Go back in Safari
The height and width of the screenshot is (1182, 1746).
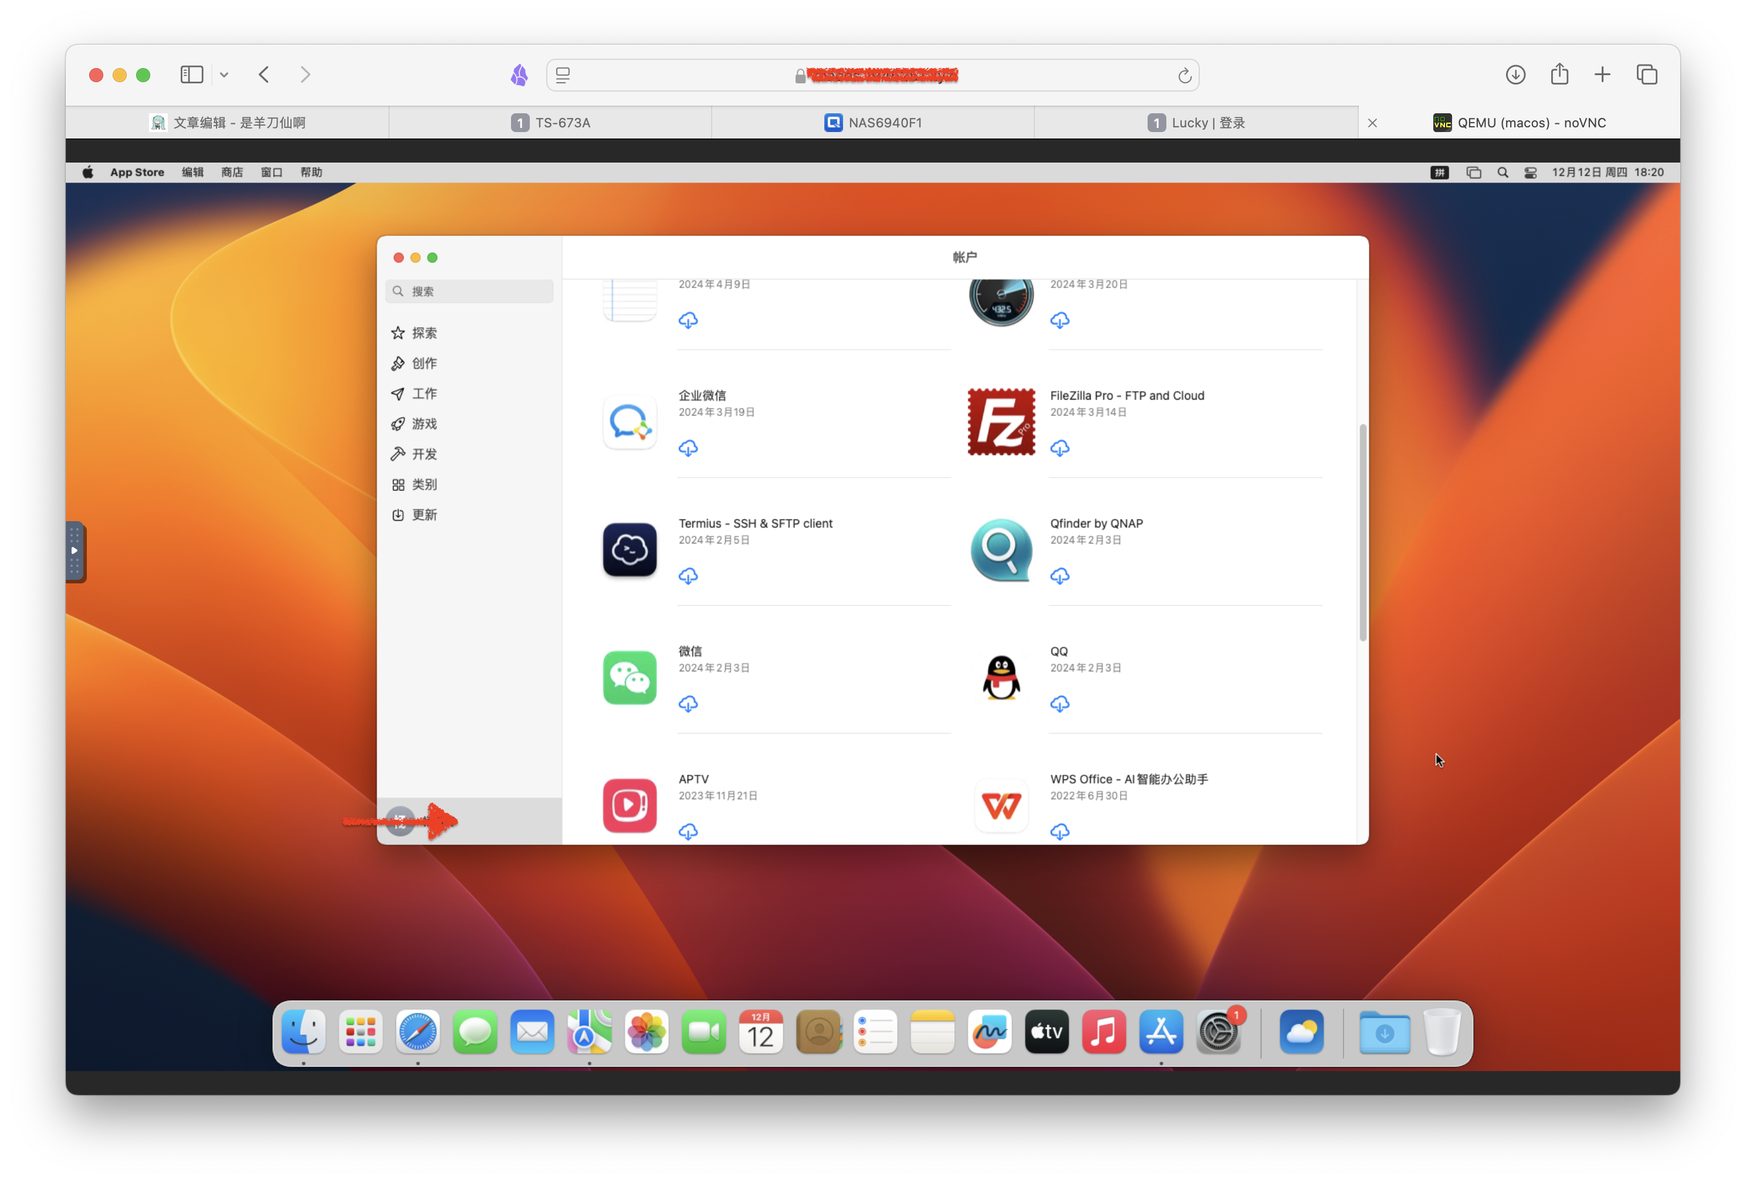tap(263, 75)
